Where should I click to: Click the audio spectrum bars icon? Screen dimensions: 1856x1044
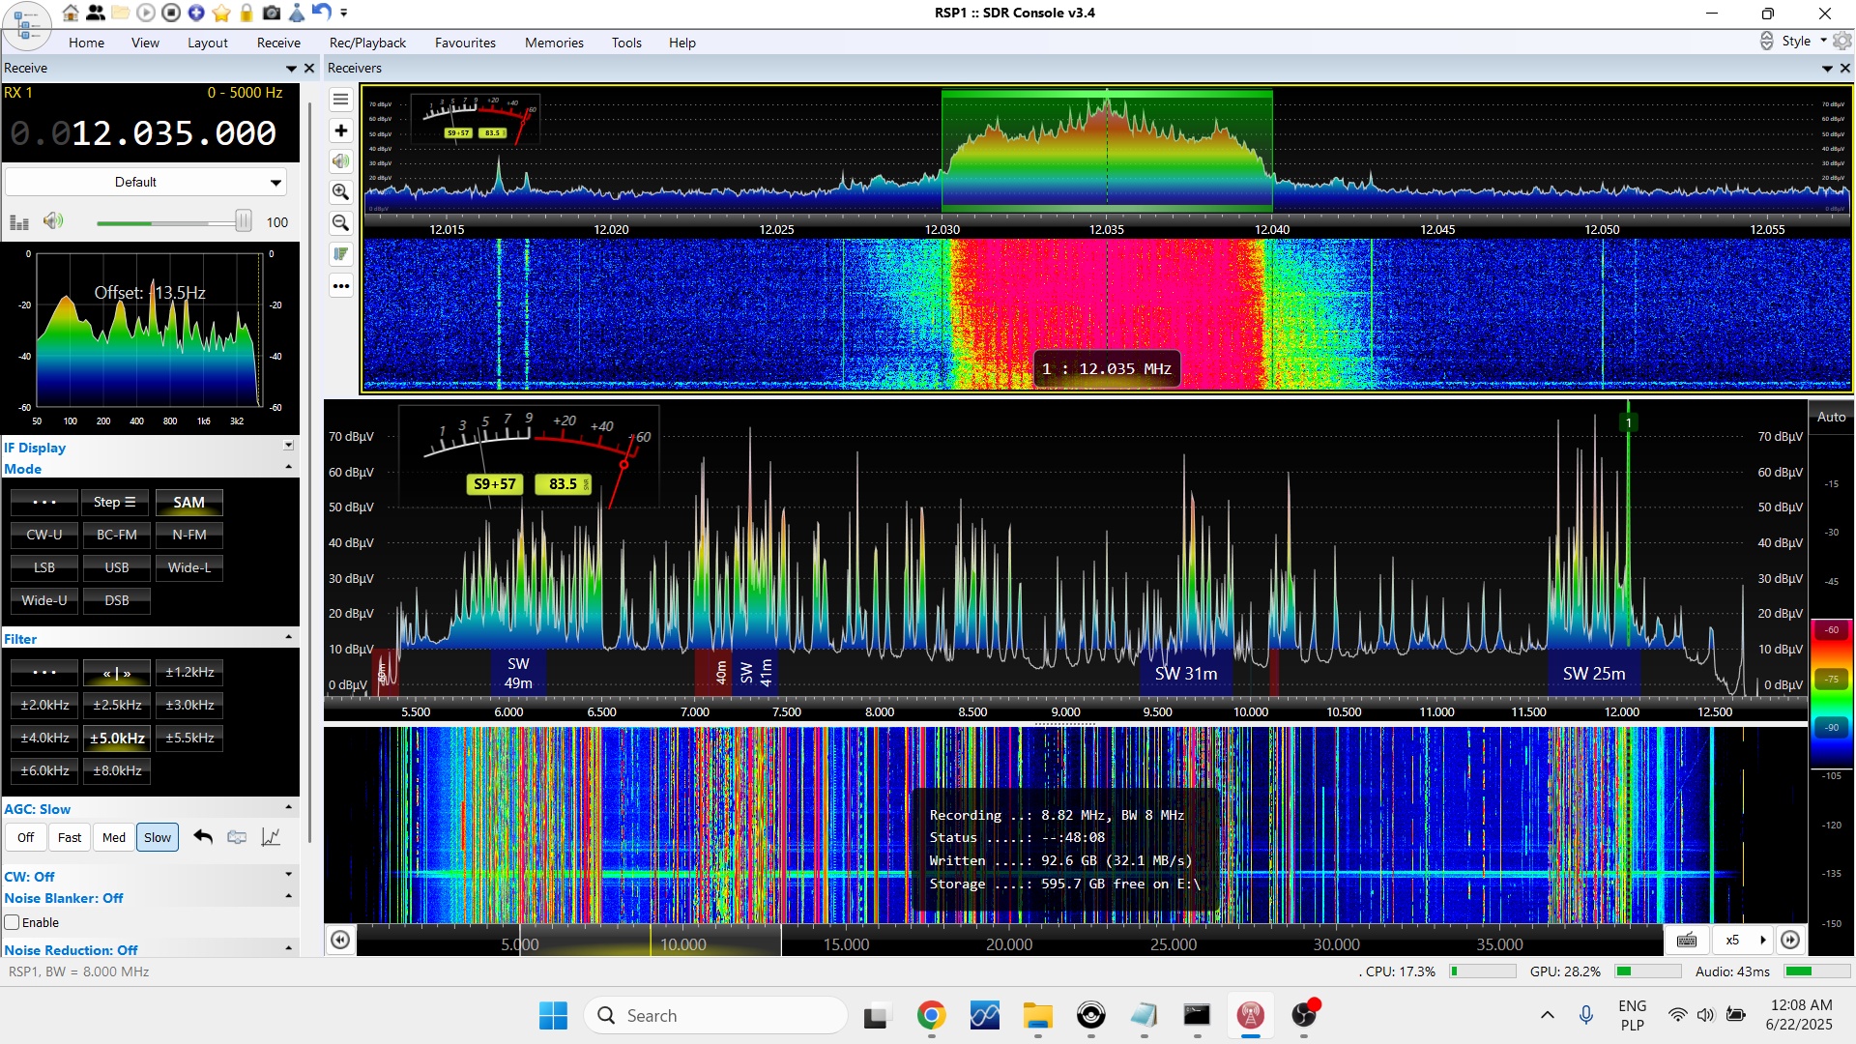[x=19, y=222]
